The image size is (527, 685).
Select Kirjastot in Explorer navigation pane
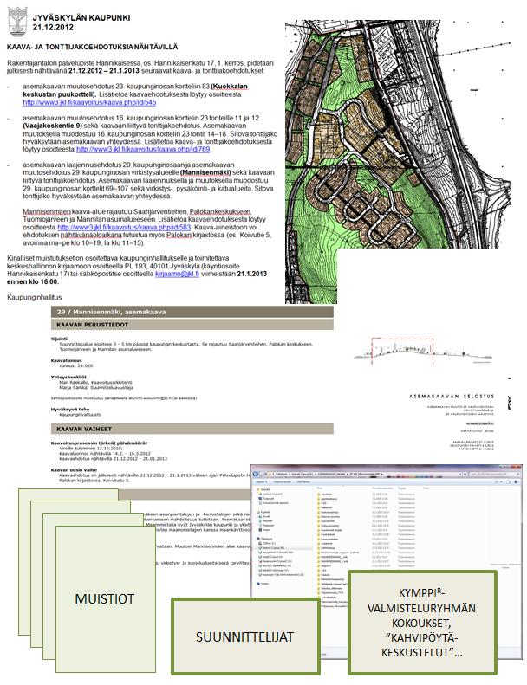tap(265, 512)
